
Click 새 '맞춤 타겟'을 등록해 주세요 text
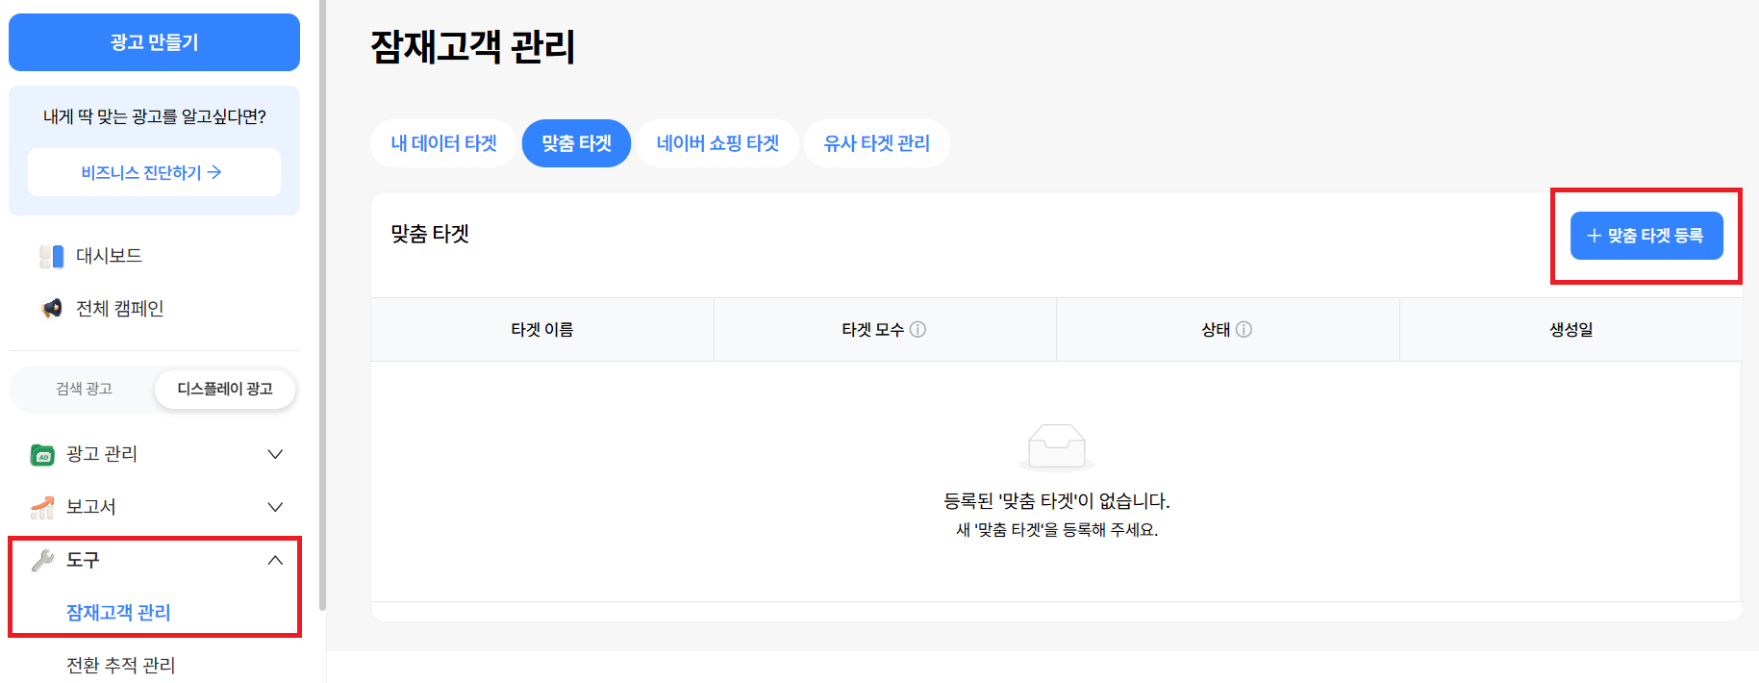1057,530
